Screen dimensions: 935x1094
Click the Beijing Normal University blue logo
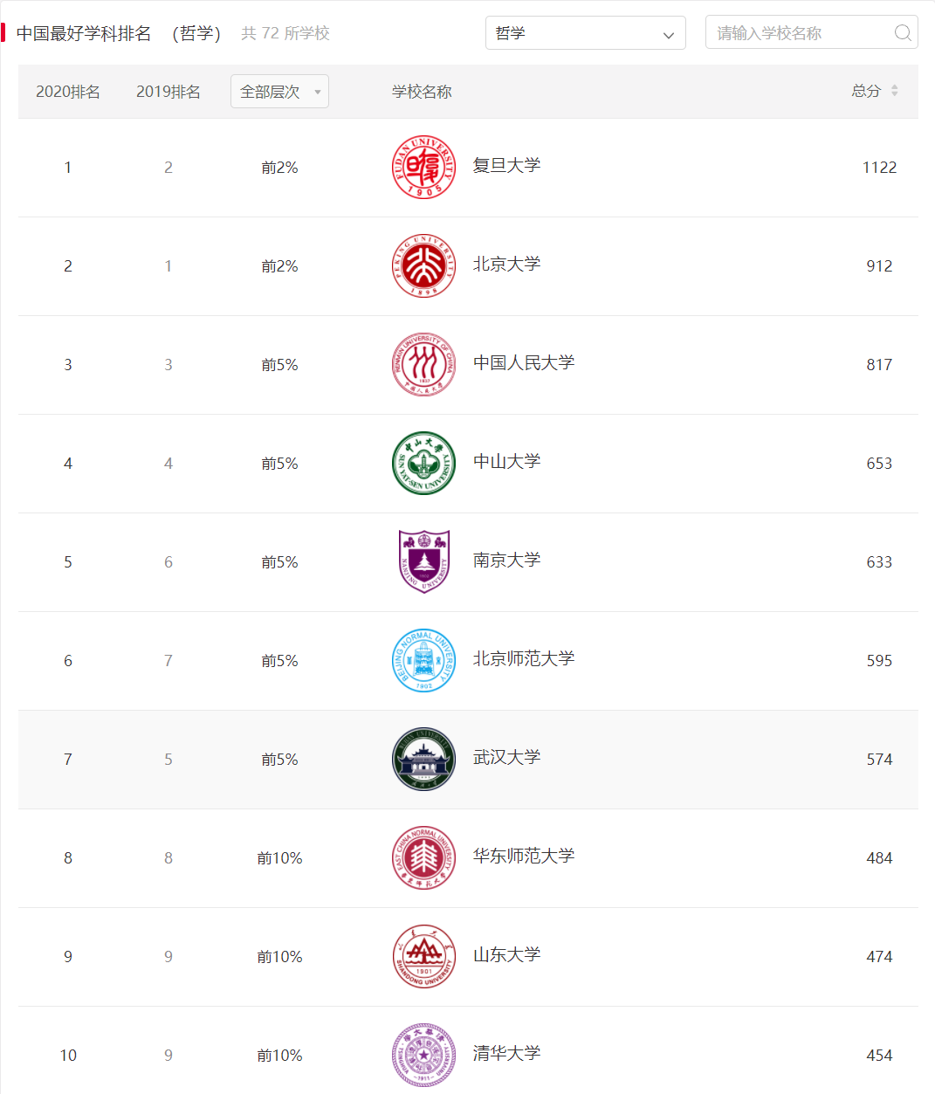423,661
